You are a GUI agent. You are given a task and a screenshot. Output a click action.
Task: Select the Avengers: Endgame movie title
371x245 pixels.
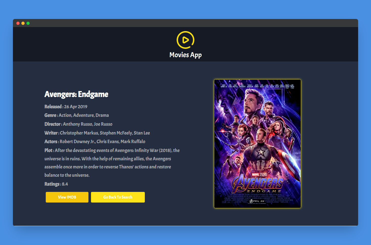[76, 94]
